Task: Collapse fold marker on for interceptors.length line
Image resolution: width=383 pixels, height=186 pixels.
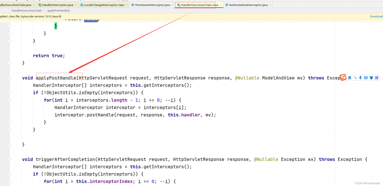Action: coord(10,100)
